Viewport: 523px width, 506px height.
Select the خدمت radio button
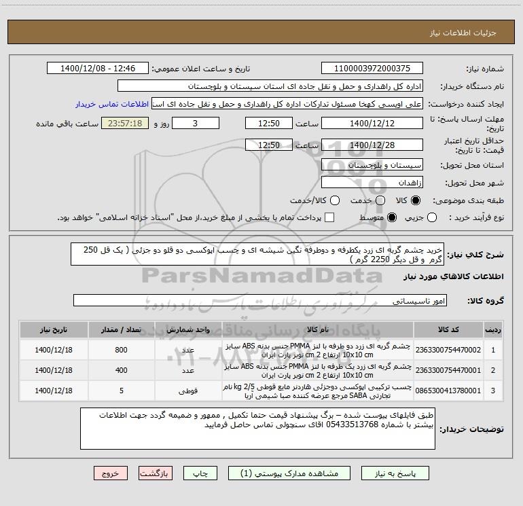pos(380,200)
